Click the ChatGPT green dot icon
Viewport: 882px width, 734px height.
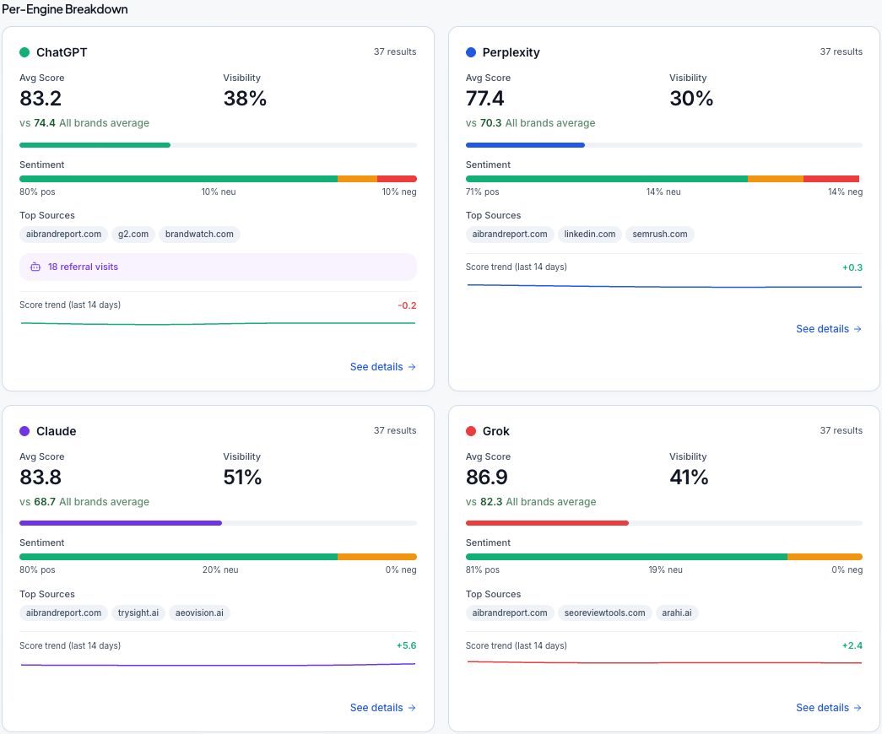pyautogui.click(x=24, y=52)
